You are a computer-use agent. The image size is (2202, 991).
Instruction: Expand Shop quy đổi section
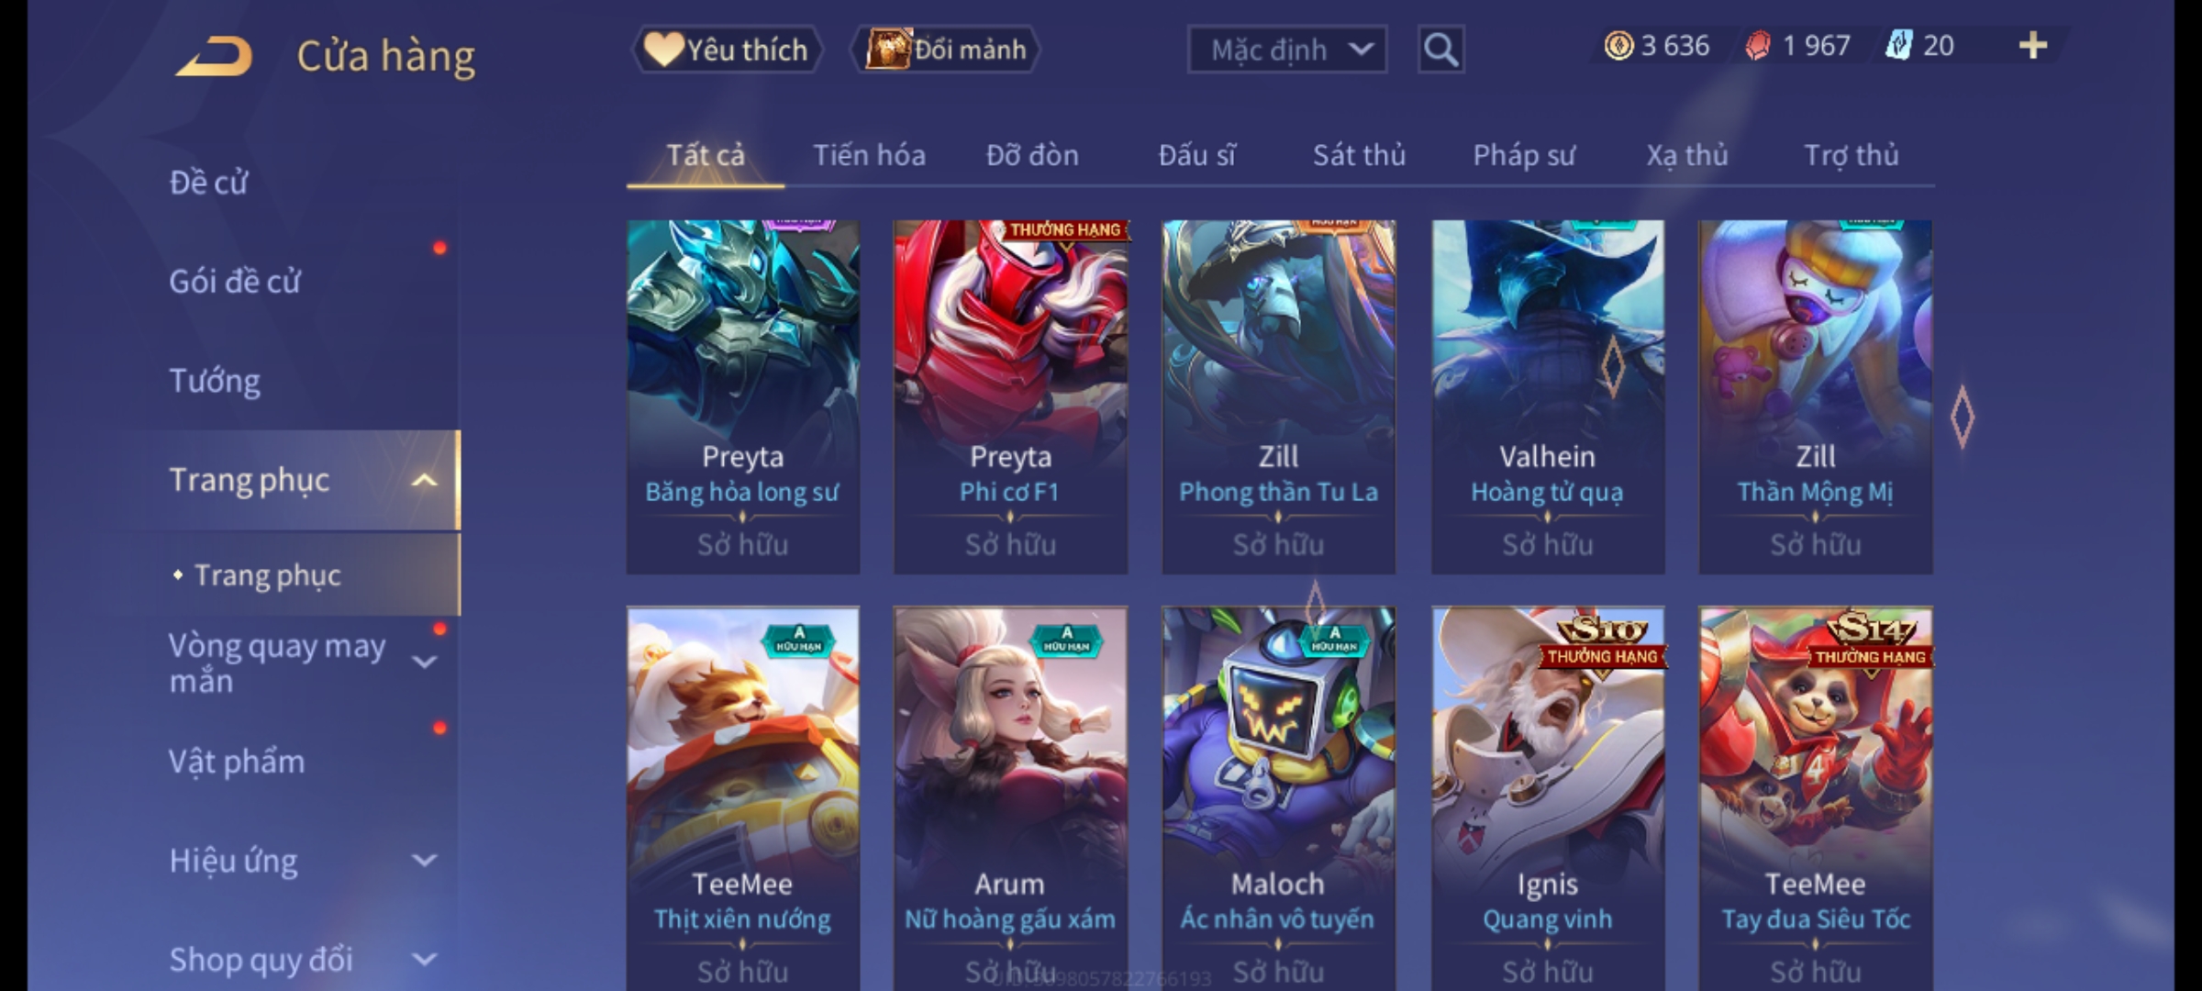pos(424,960)
